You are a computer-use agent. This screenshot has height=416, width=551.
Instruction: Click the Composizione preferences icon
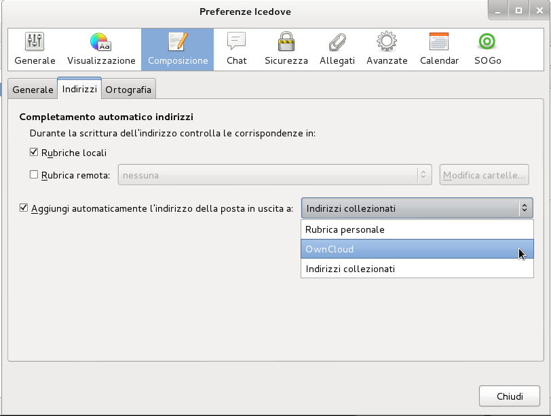click(177, 48)
